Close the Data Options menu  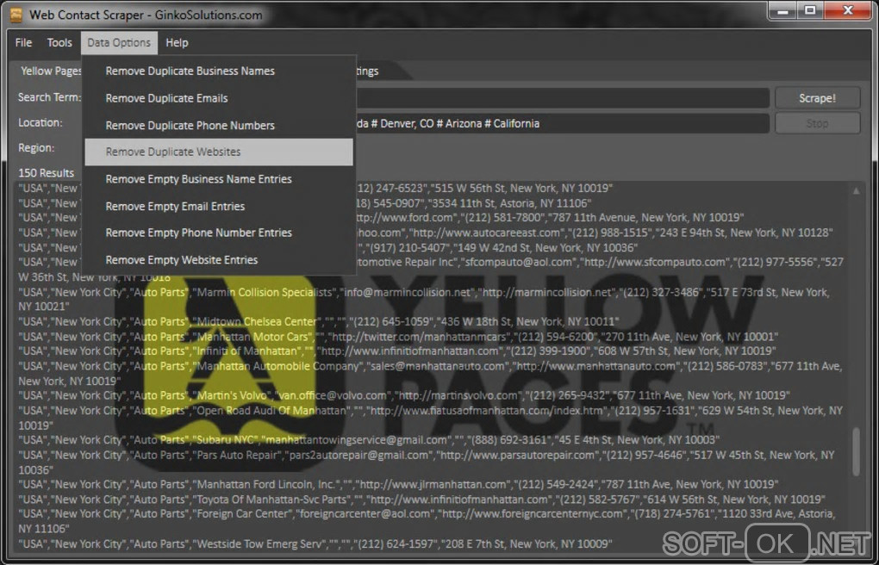119,42
